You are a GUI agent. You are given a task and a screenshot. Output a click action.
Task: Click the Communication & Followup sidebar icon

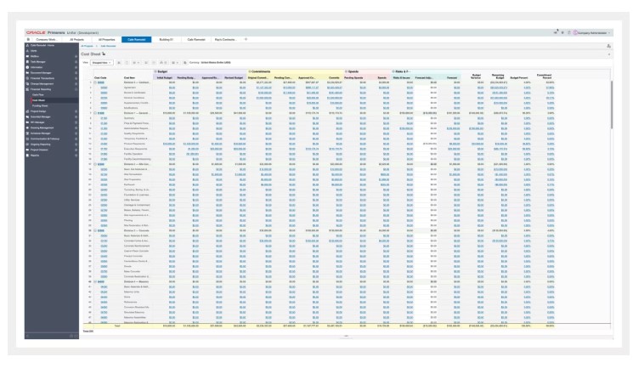pyautogui.click(x=27, y=139)
